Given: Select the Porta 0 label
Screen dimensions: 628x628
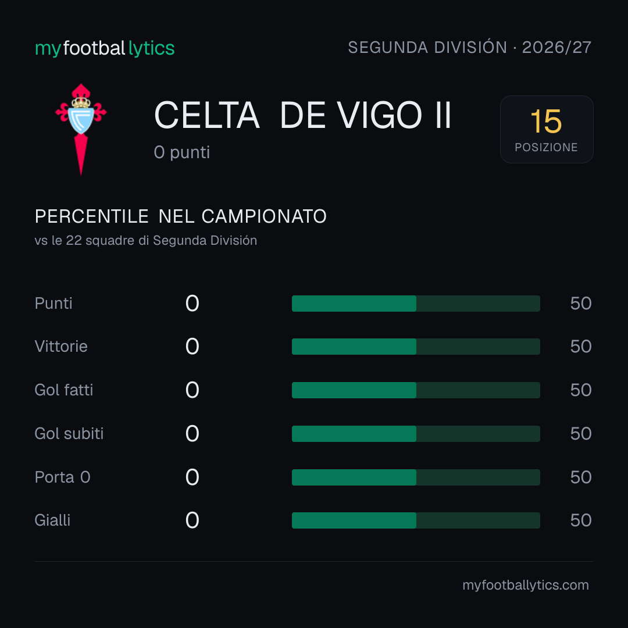Looking at the screenshot, I should click(63, 477).
